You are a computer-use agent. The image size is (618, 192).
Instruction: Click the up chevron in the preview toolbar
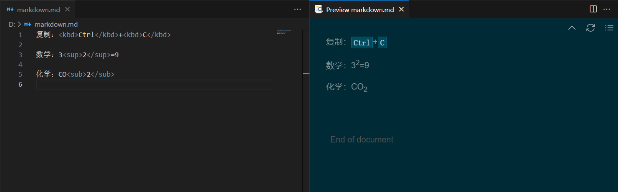coord(572,28)
